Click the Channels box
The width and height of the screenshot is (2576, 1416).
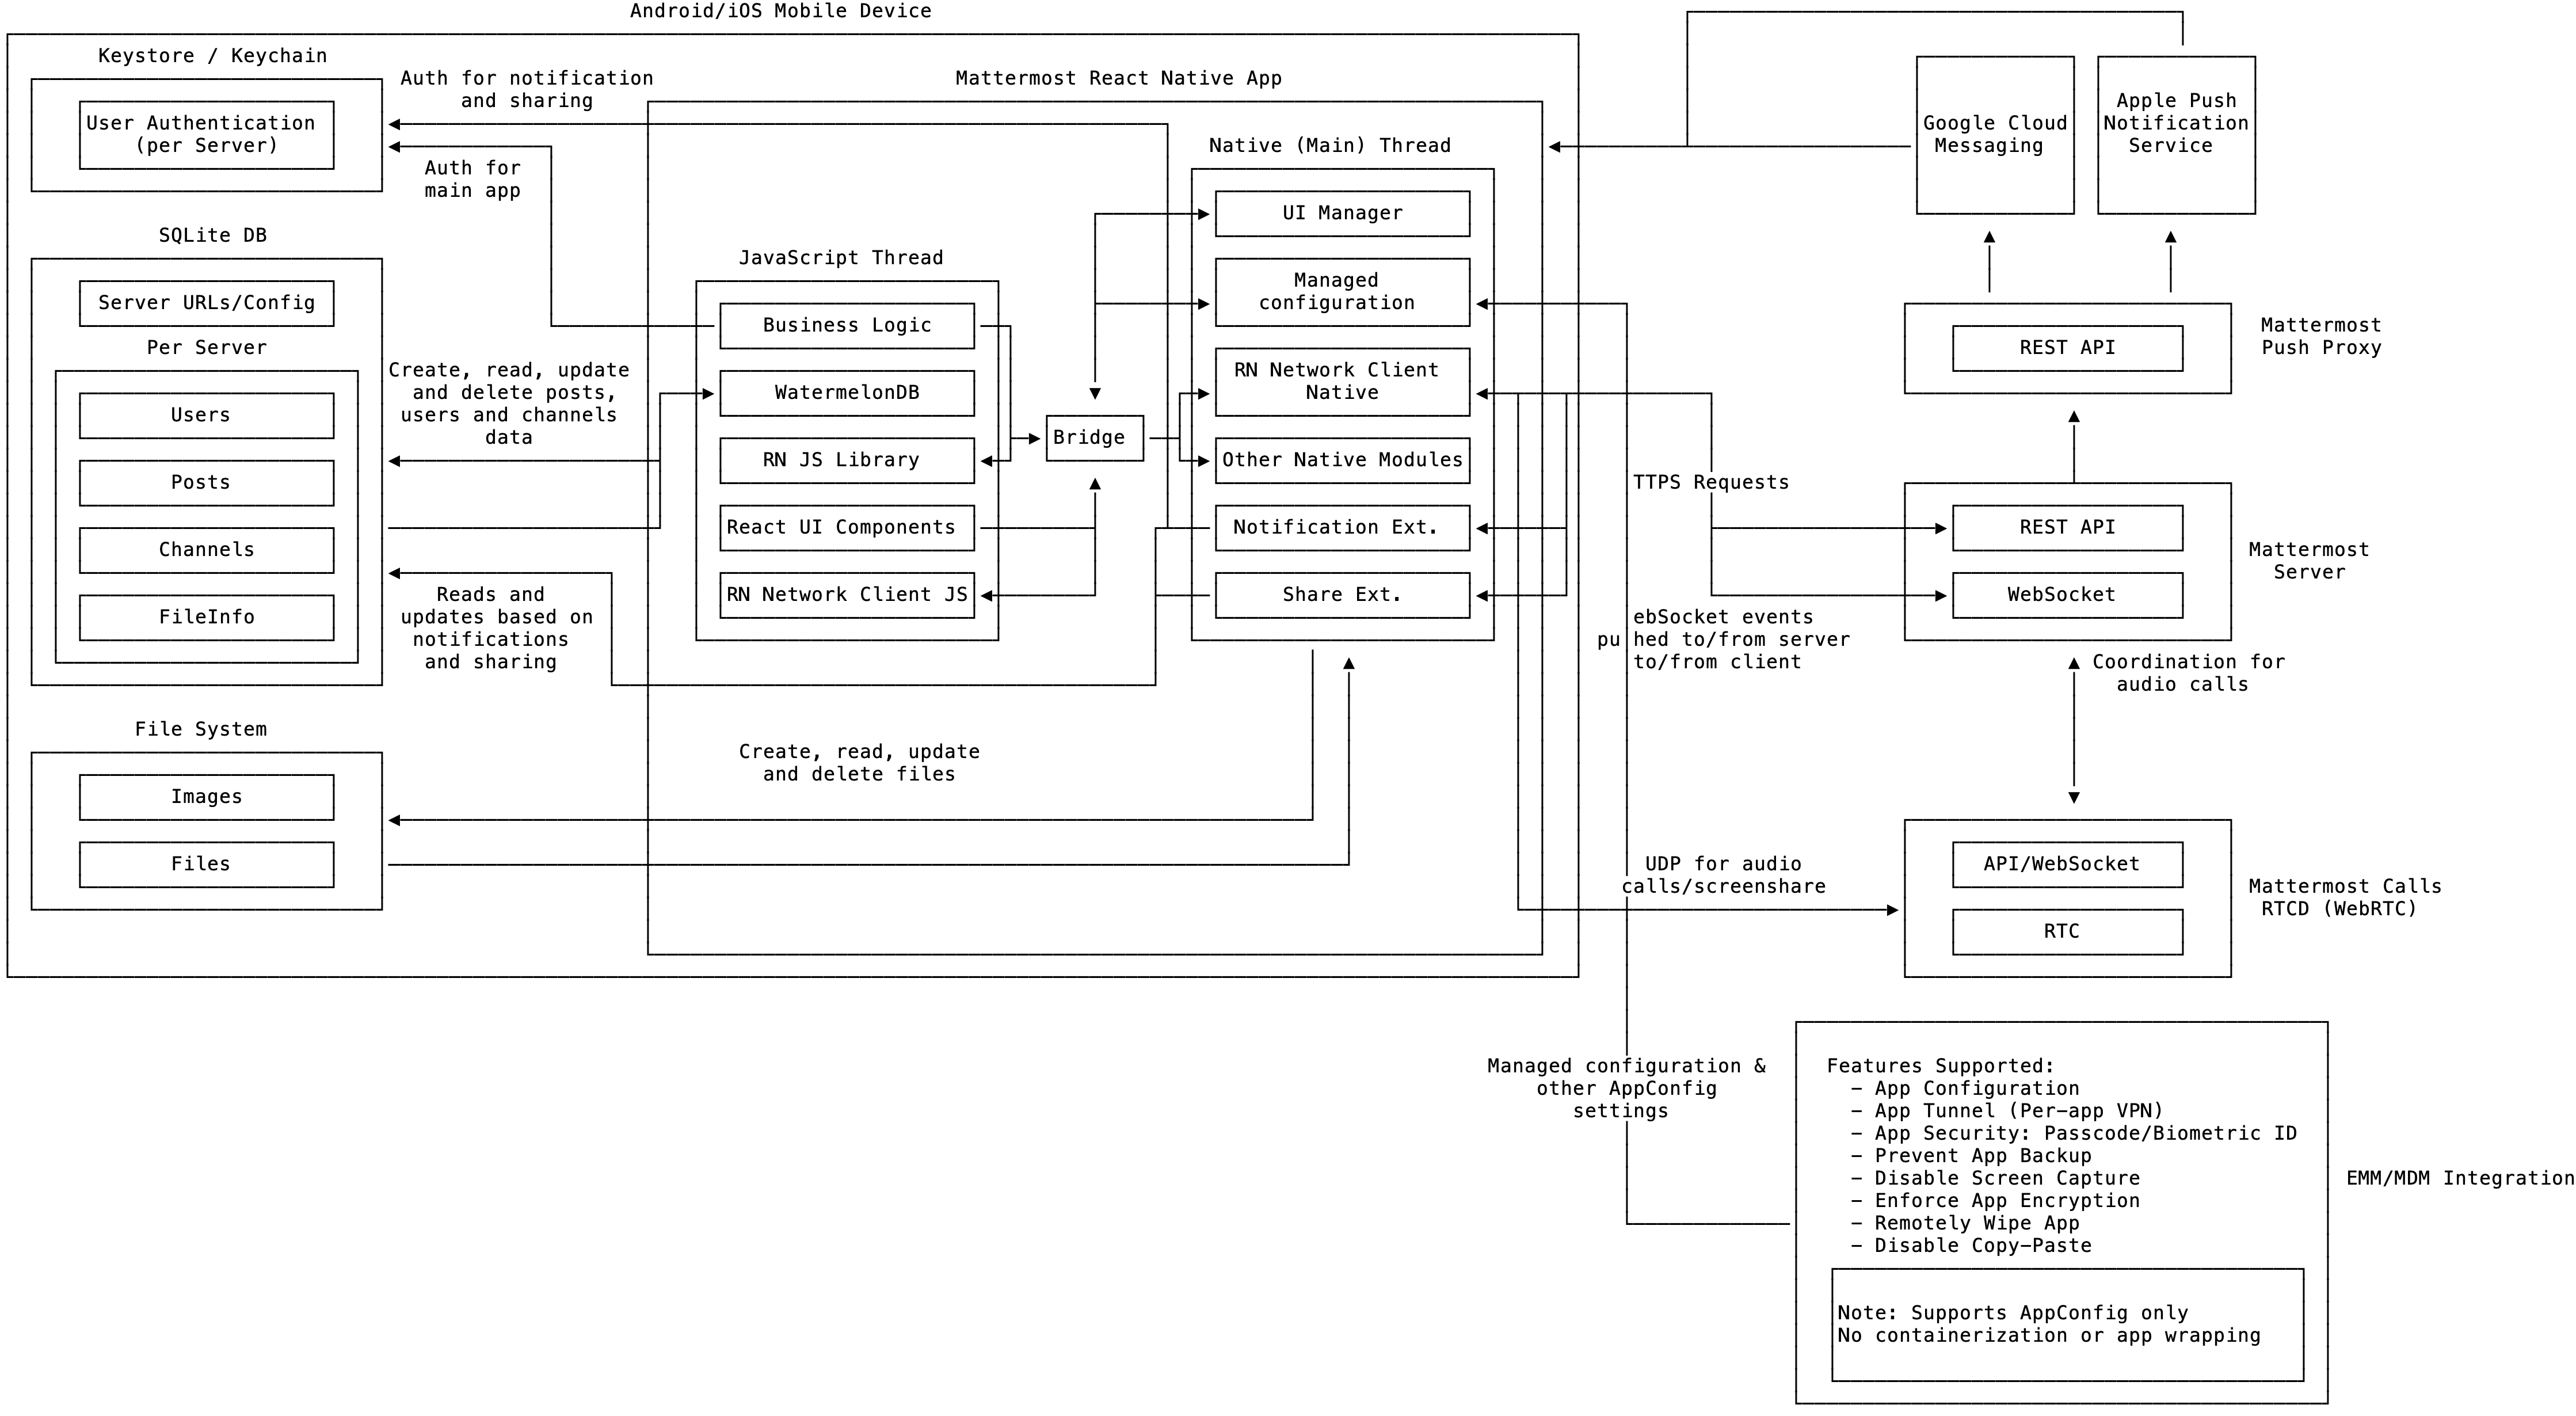tap(206, 550)
